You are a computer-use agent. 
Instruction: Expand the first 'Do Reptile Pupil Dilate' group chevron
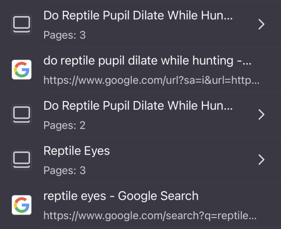click(261, 24)
